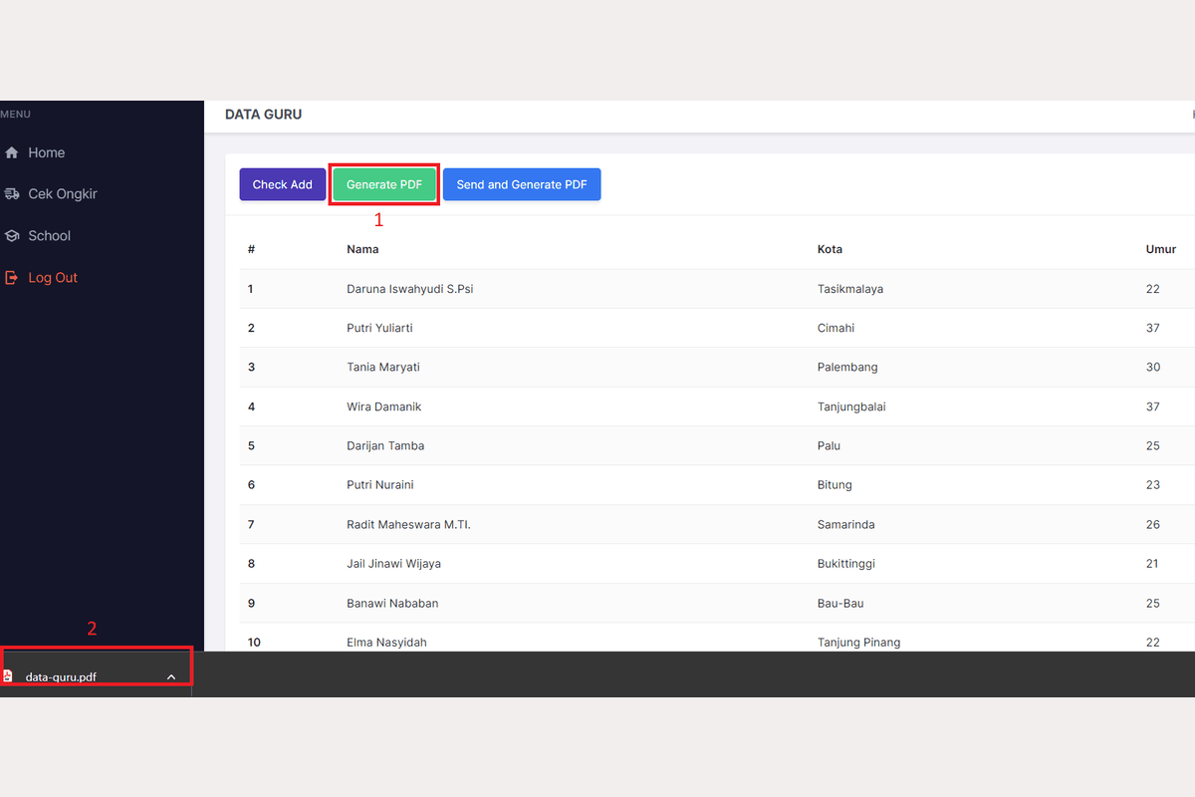
Task: Click the Kota column header
Action: (830, 249)
